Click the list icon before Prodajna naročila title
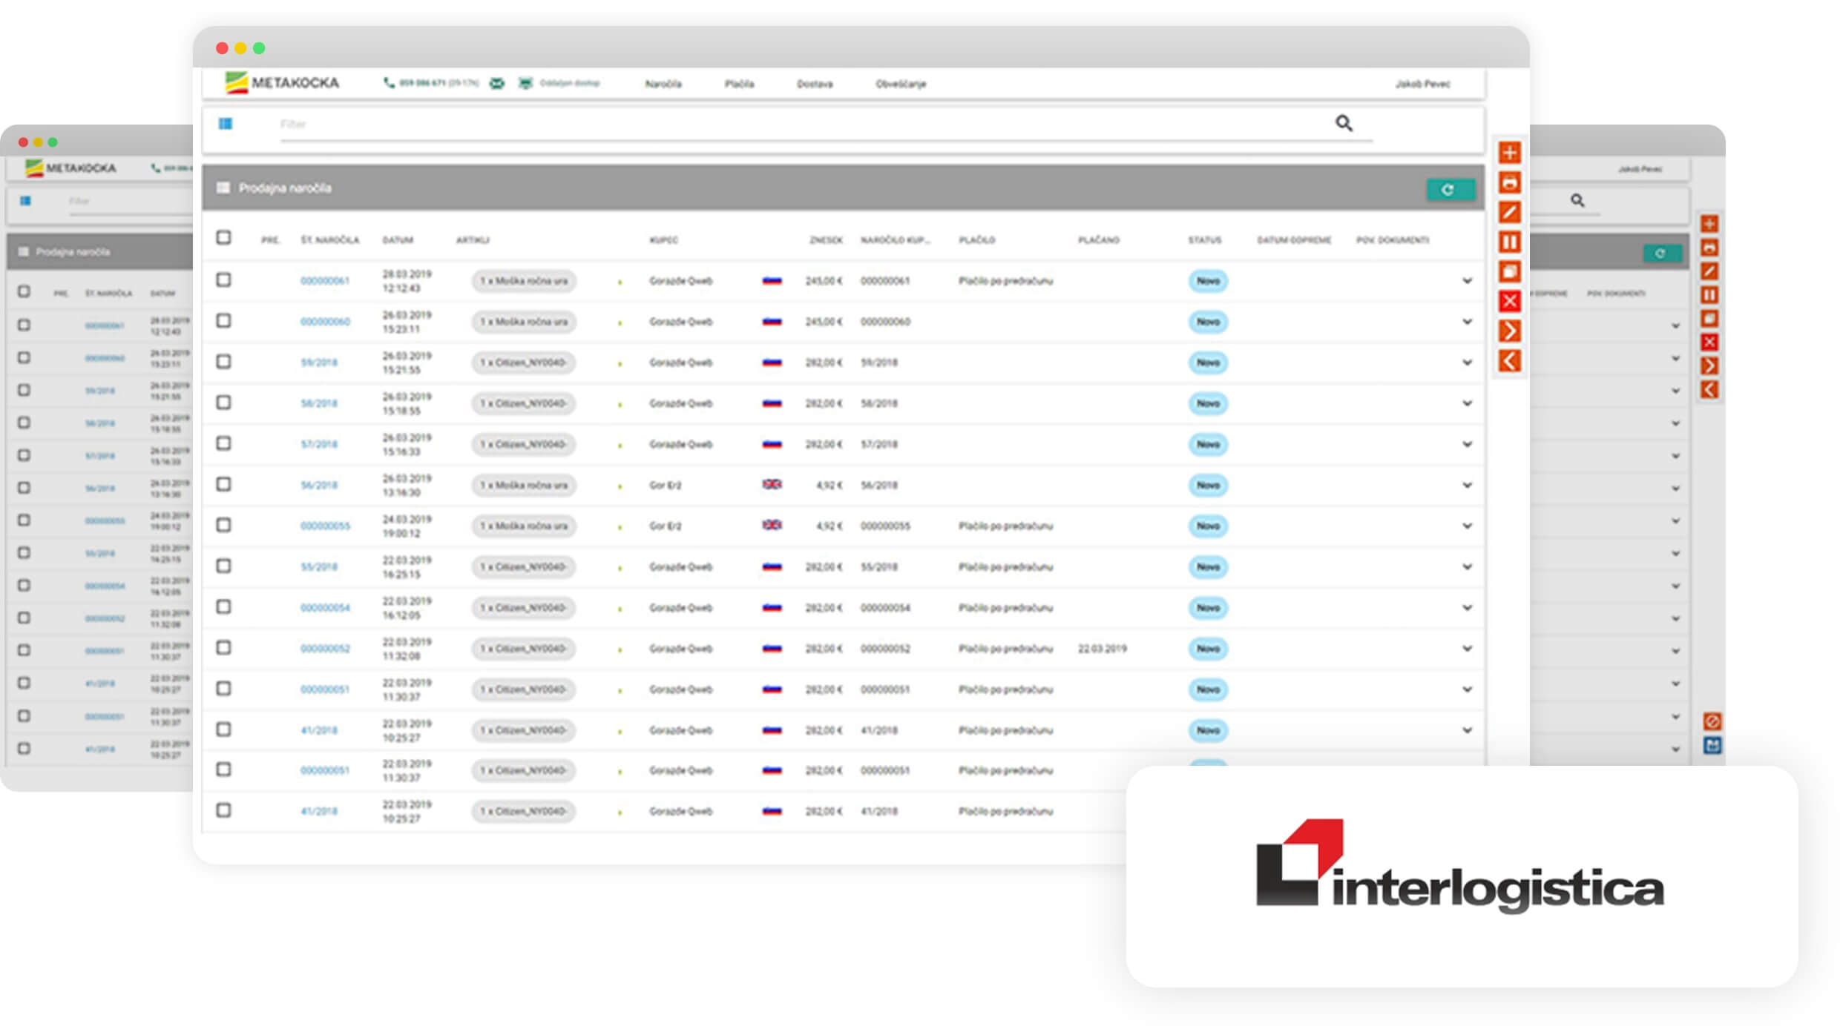This screenshot has width=1843, height=1029. coord(223,188)
